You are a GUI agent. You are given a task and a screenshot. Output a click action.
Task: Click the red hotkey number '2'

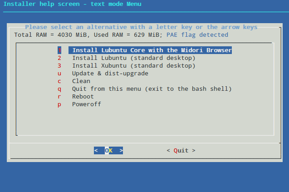click(59, 58)
